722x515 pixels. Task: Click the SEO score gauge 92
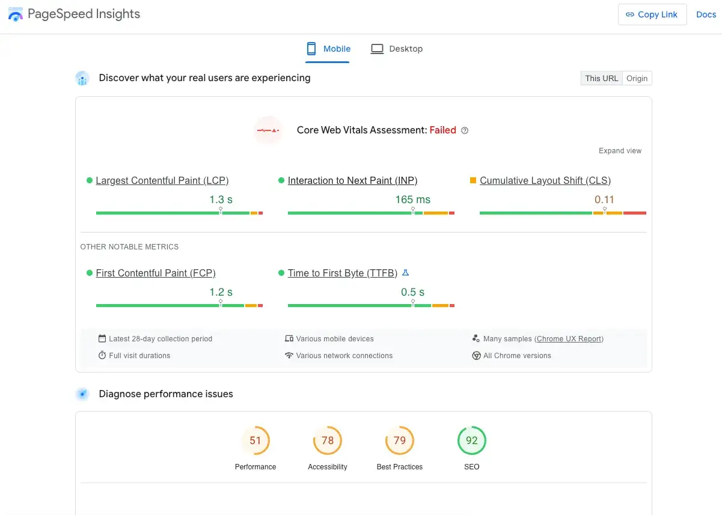pyautogui.click(x=472, y=440)
